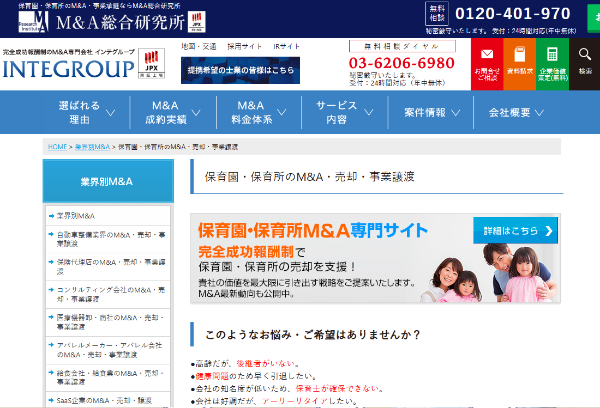
Task: Click phone number 03-6206-6980
Action: point(401,63)
